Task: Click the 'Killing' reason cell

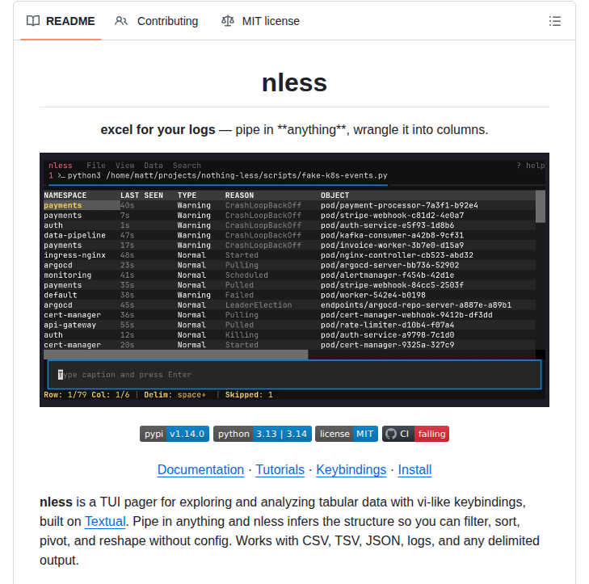Action: pyautogui.click(x=242, y=334)
